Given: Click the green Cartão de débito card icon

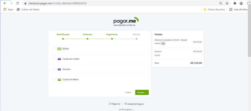Looking at the screenshot, I should point(59,79).
